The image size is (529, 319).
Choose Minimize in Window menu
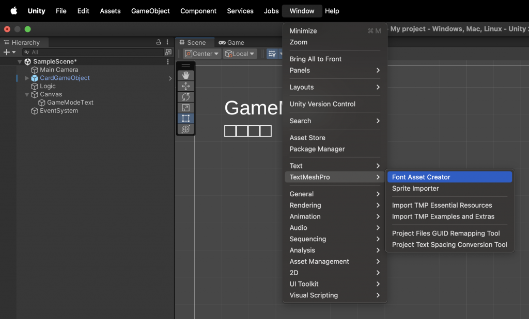[x=335, y=31]
